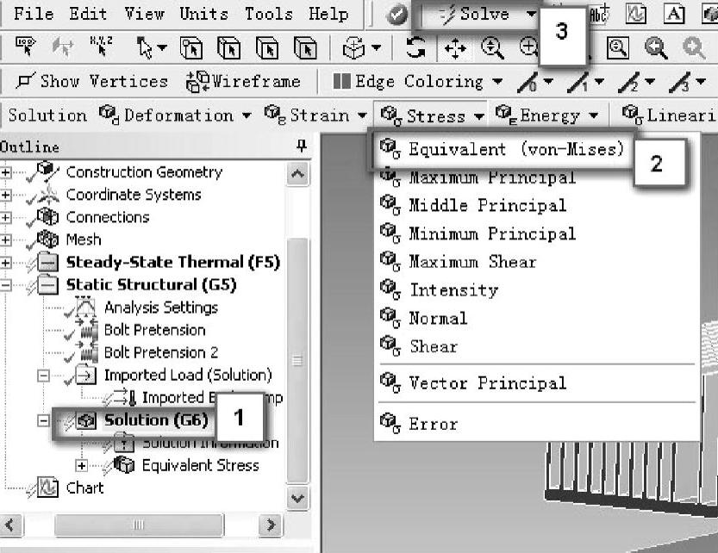
Task: Expand the Connections node
Action: (5, 217)
